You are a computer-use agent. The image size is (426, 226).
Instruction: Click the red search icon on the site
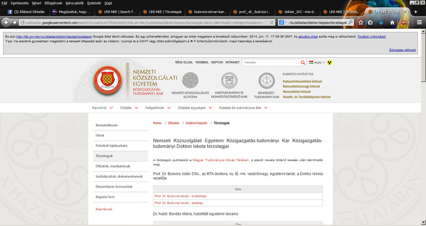point(302,63)
